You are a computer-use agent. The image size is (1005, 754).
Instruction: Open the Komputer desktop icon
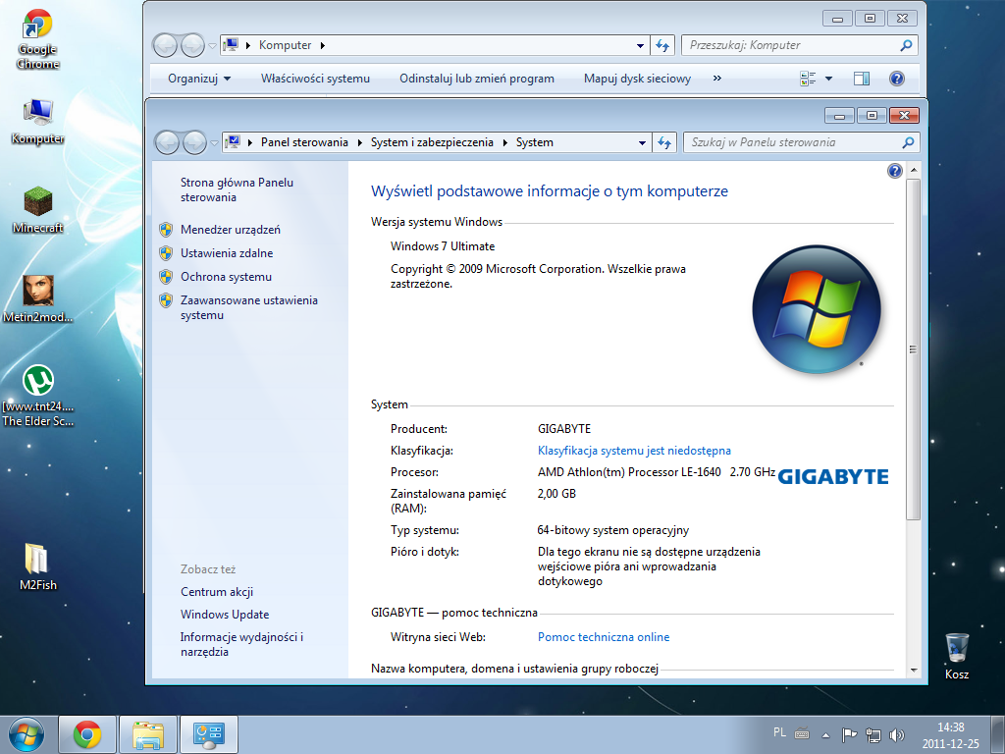38,121
